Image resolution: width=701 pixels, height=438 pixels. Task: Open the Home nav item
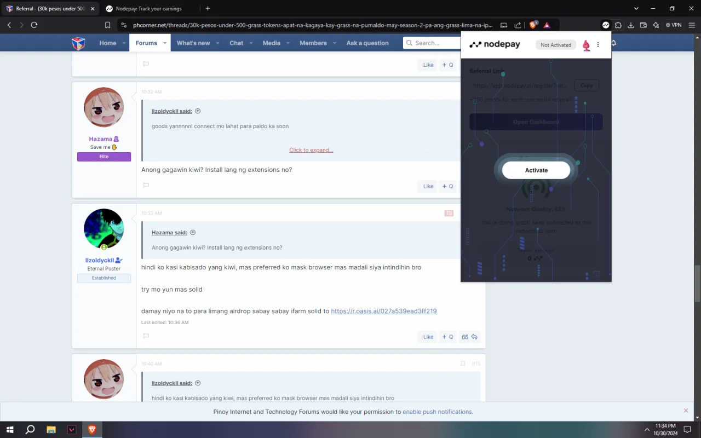[107, 43]
